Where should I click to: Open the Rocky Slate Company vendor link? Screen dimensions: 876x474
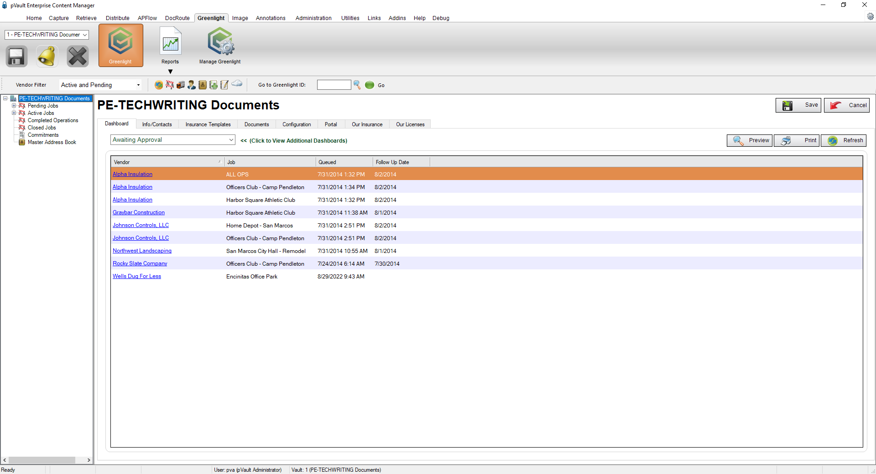(x=140, y=263)
